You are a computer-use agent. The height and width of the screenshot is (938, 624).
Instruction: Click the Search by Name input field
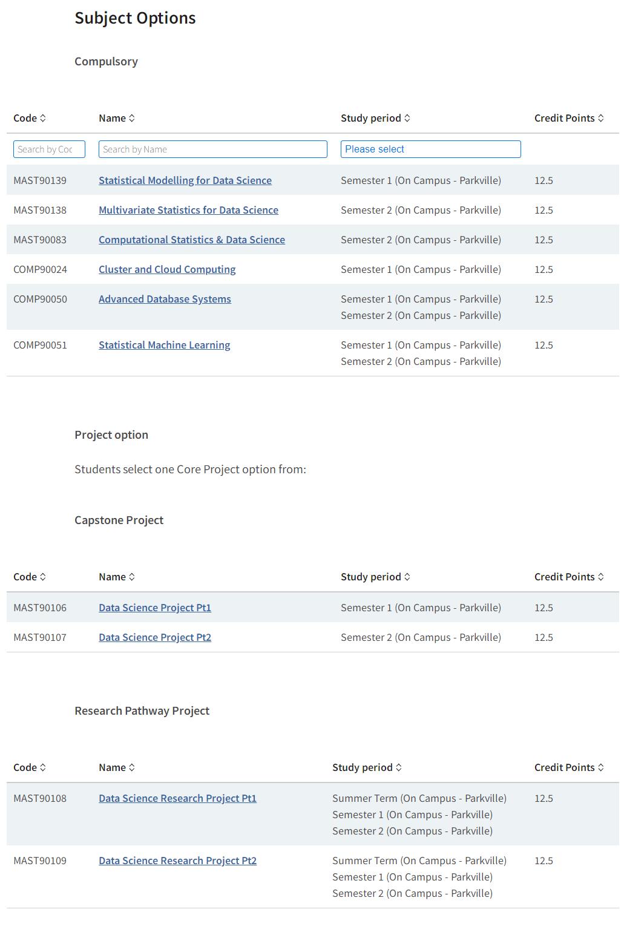tap(212, 149)
